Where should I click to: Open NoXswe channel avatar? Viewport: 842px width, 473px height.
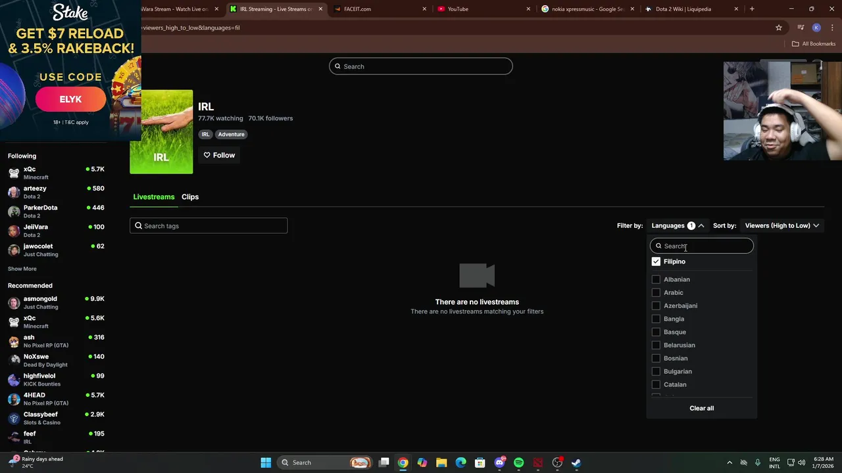[x=14, y=360]
